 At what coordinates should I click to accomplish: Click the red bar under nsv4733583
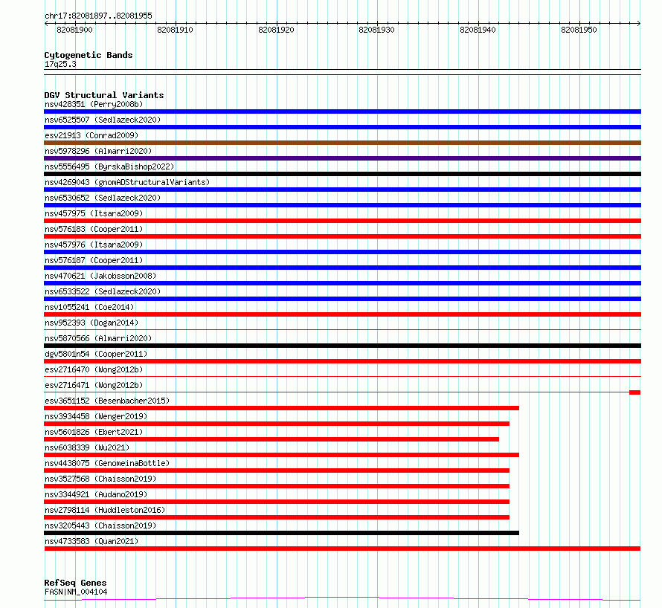342,549
